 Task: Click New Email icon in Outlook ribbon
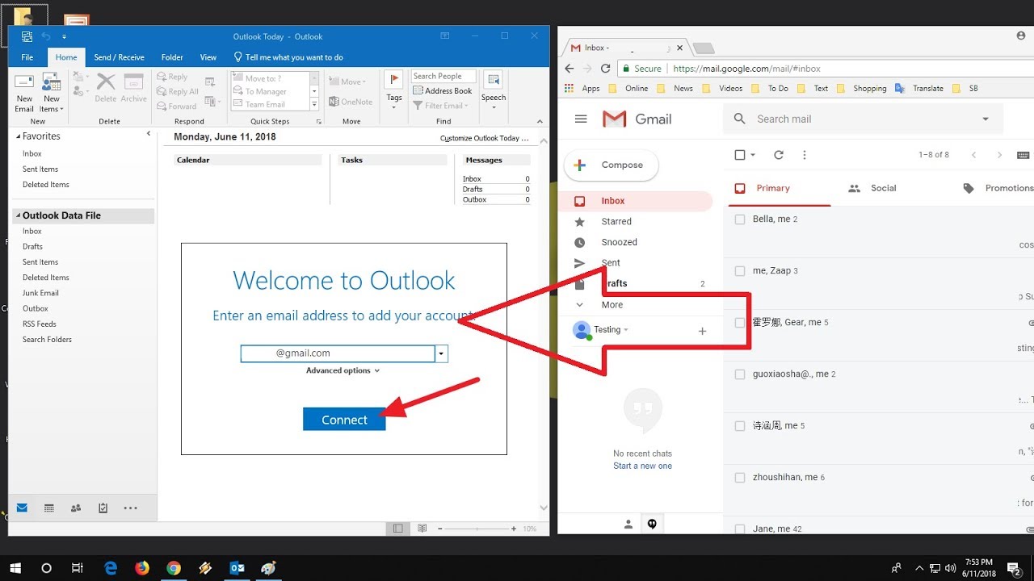pyautogui.click(x=24, y=93)
